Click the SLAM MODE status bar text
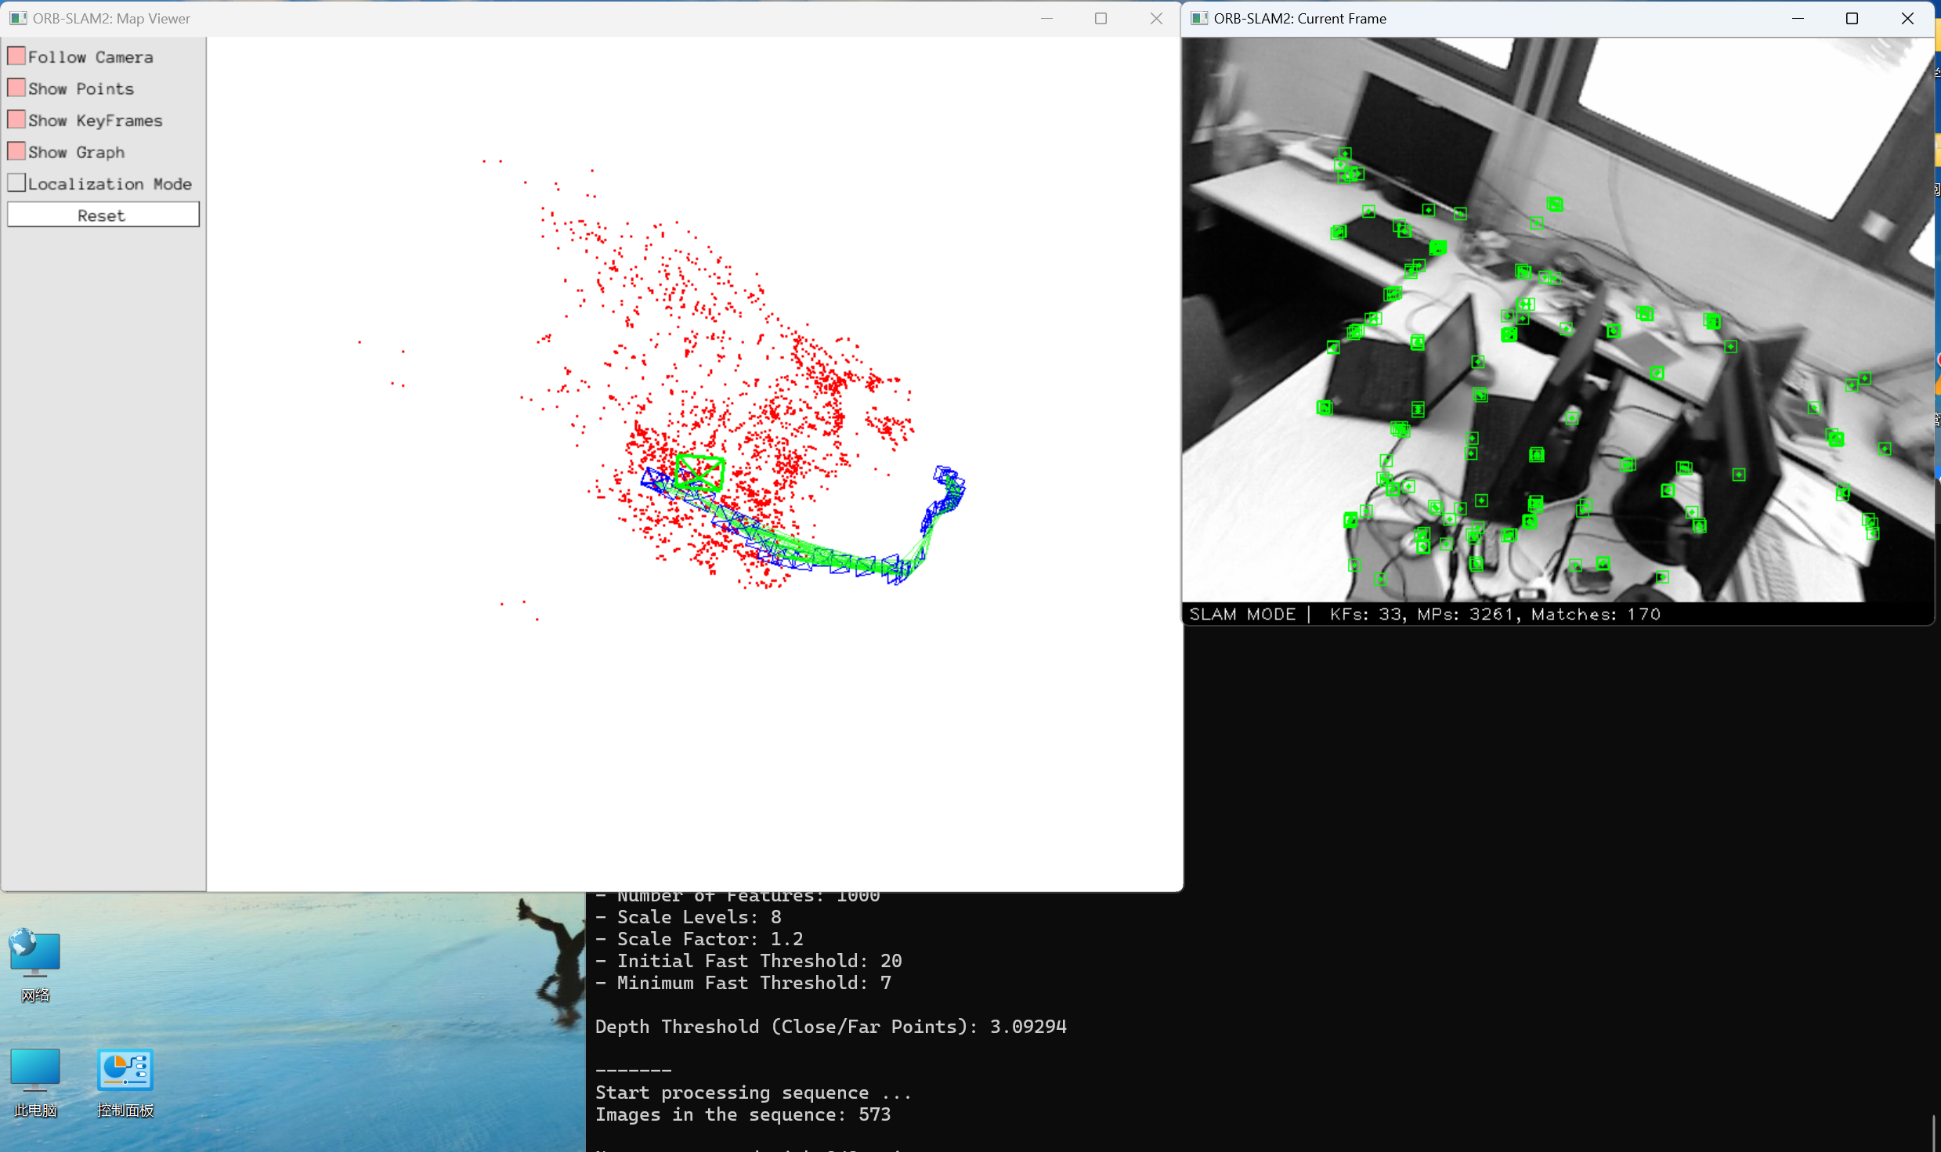Screen dimensions: 1941x1152 click(x=1242, y=614)
